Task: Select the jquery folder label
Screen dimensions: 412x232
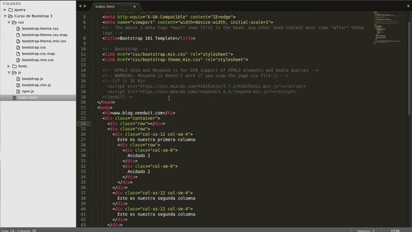Action: tap(20, 10)
